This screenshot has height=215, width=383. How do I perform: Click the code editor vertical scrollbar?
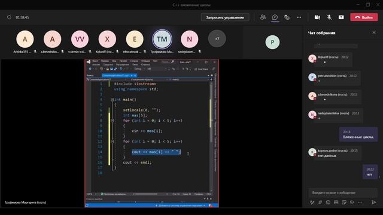pos(211,137)
